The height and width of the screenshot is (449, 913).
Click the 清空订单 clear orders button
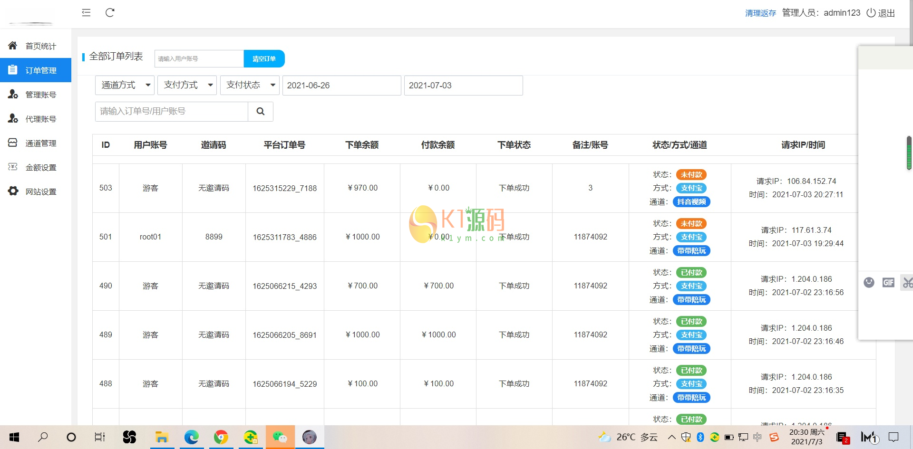point(264,58)
